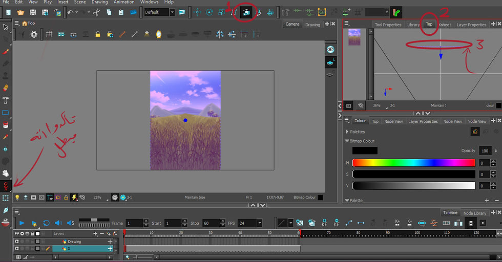Paste with the clipboard icon
The image size is (502, 262).
(121, 12)
